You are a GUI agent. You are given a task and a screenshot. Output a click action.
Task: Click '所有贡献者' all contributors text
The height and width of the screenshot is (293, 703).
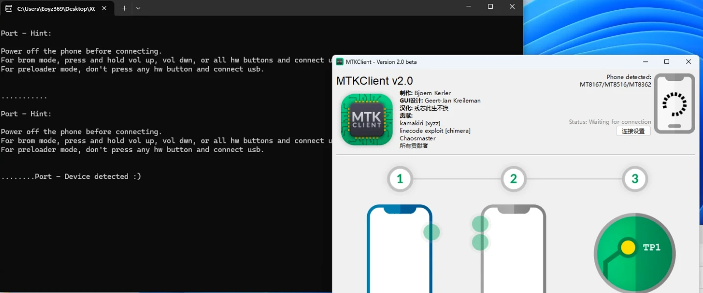tap(414, 146)
